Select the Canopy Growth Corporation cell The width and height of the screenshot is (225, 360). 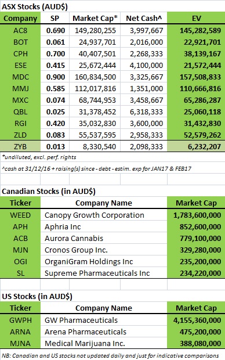104,215
